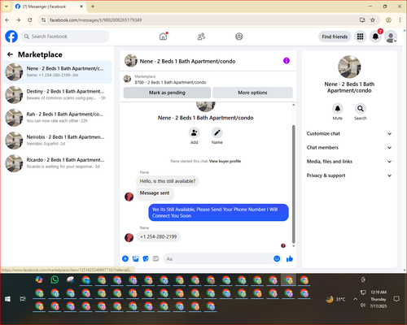
Task: Focus the Search Facebook field
Action: [x=65, y=37]
